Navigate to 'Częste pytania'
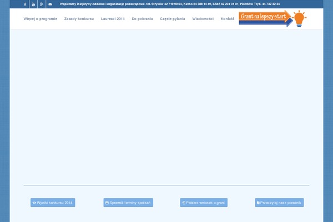 (x=173, y=19)
